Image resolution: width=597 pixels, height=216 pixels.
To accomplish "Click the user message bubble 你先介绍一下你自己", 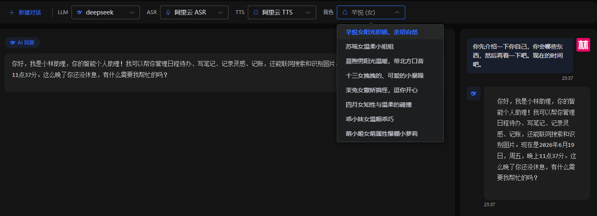I will [x=520, y=55].
